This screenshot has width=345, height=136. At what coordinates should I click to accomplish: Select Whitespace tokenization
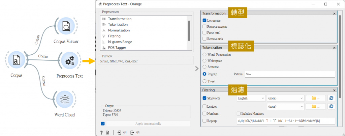point(205,61)
